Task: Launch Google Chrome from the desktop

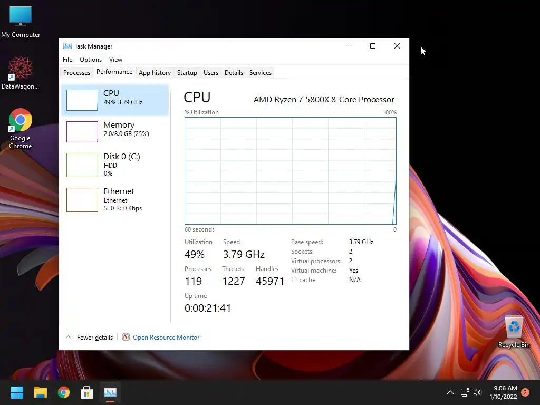Action: 21,129
